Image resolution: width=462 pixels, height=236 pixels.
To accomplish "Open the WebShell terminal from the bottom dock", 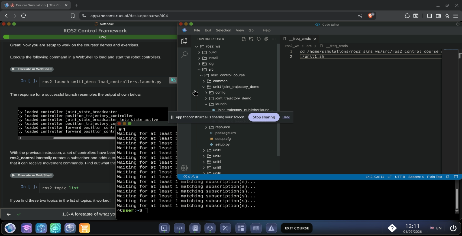I will (x=164, y=228).
